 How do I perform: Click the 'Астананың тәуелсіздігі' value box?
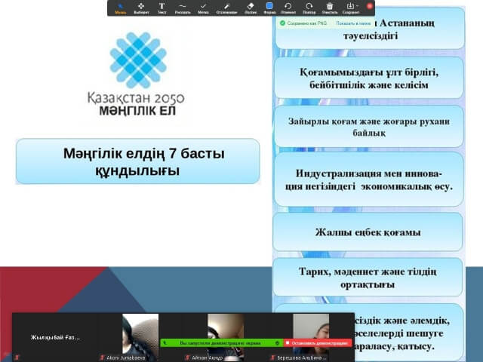click(370, 29)
